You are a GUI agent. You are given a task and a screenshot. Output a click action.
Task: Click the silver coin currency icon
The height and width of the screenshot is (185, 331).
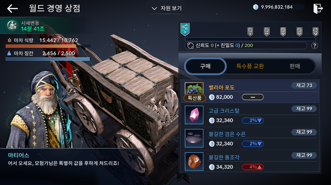click(256, 7)
